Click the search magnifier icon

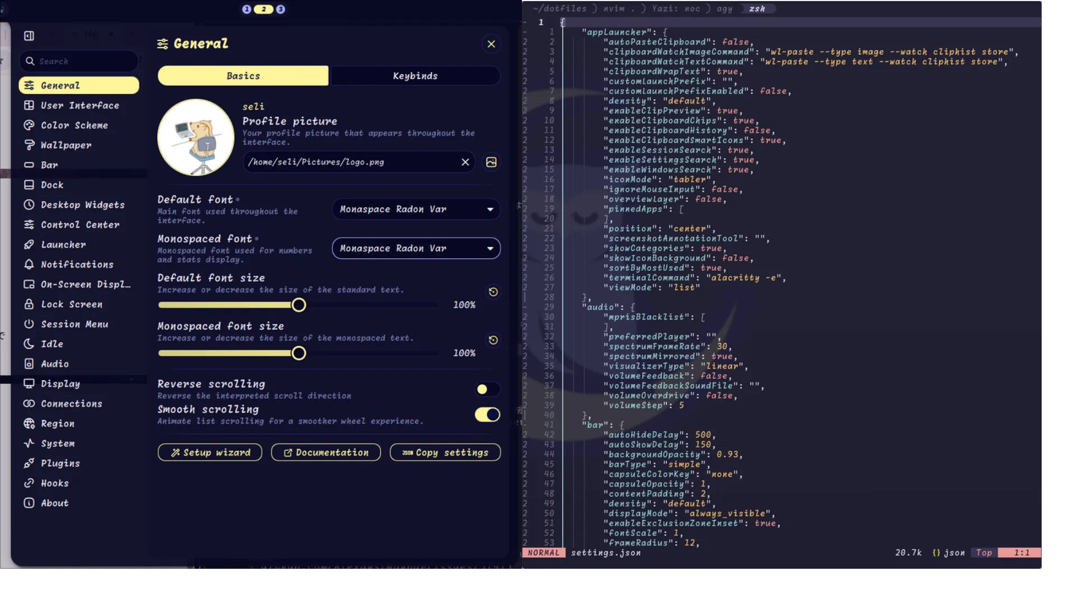tap(30, 61)
